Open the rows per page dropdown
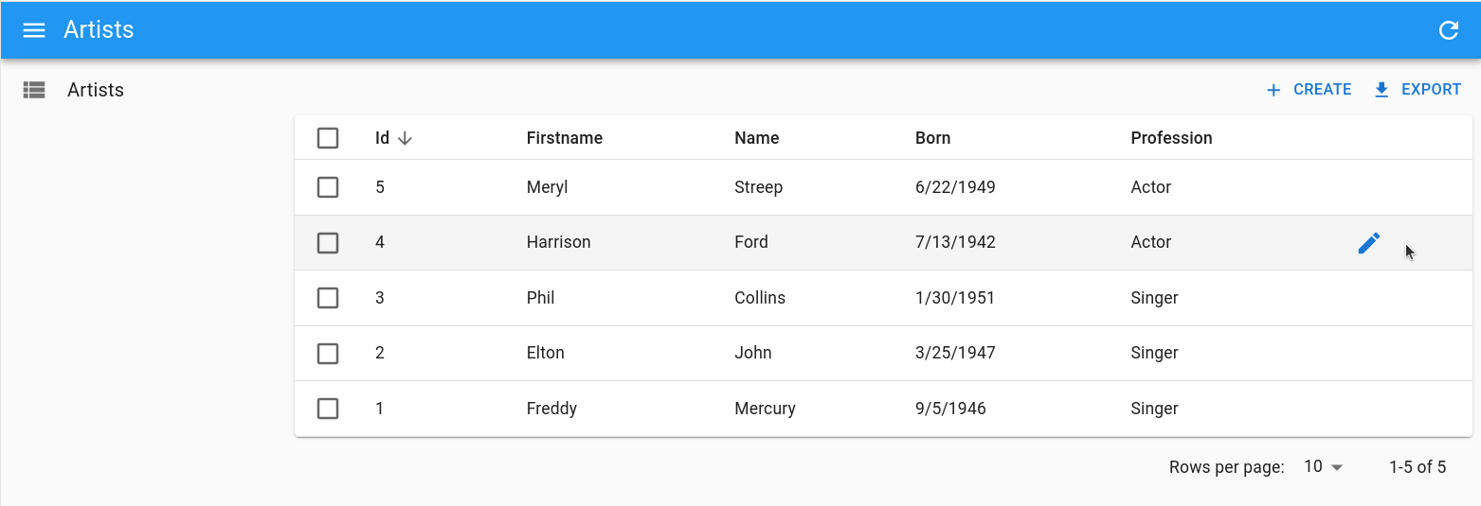The height and width of the screenshot is (506, 1481). tap(1324, 466)
